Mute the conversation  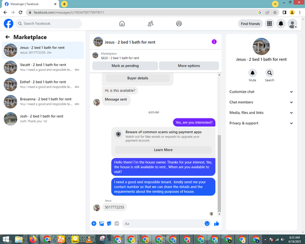(253, 73)
